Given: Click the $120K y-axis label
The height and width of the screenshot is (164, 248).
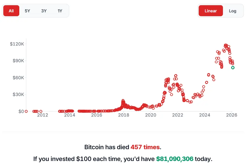Looking at the screenshot, I should [17, 44].
